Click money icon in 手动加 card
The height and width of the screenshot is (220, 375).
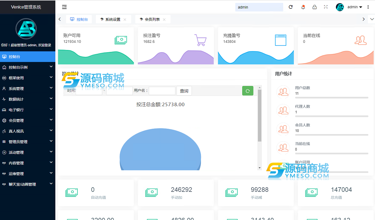click(152, 192)
